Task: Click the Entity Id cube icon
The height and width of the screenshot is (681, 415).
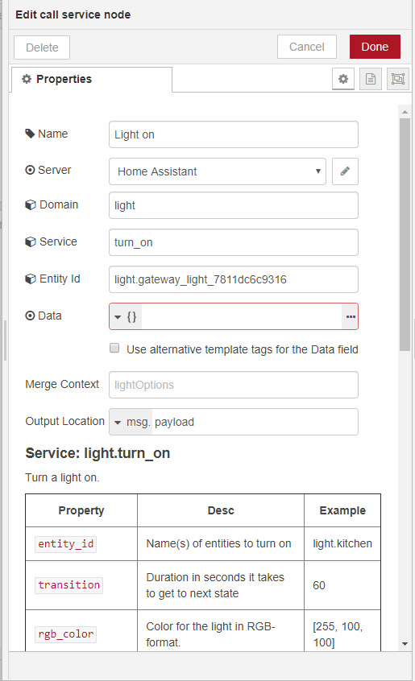Action: (31, 279)
